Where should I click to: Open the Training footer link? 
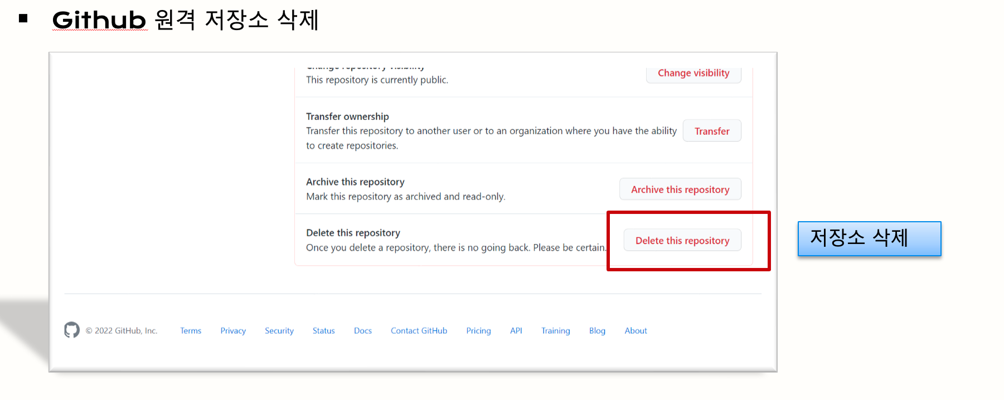[556, 331]
